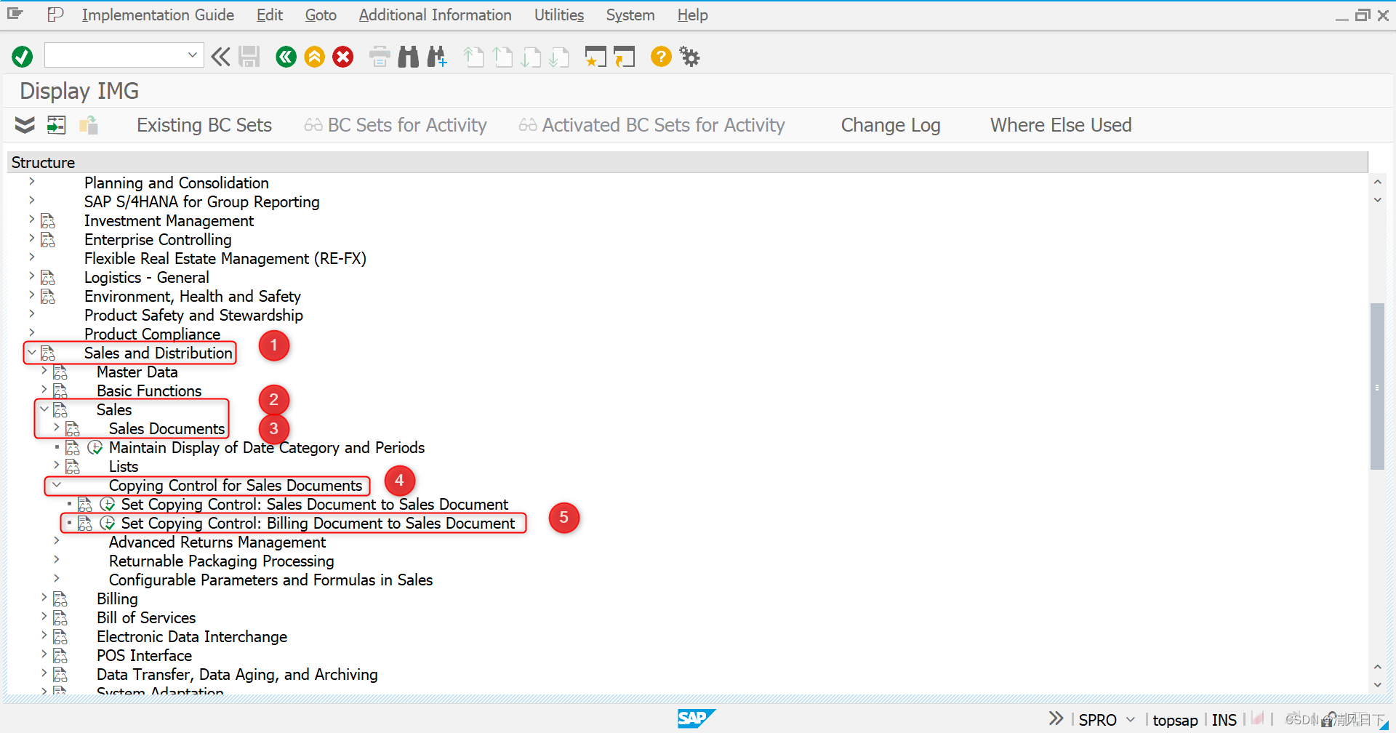Open the Help menu
The height and width of the screenshot is (733, 1396).
click(x=693, y=15)
